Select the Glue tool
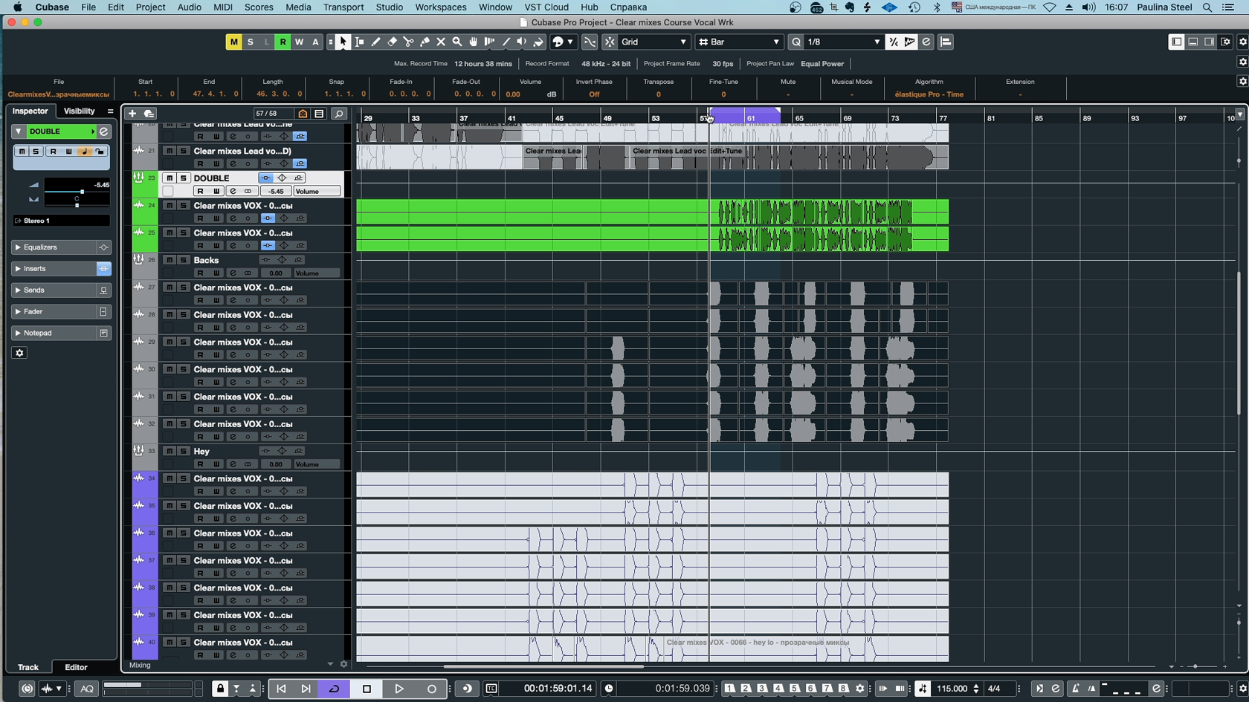 click(x=425, y=42)
